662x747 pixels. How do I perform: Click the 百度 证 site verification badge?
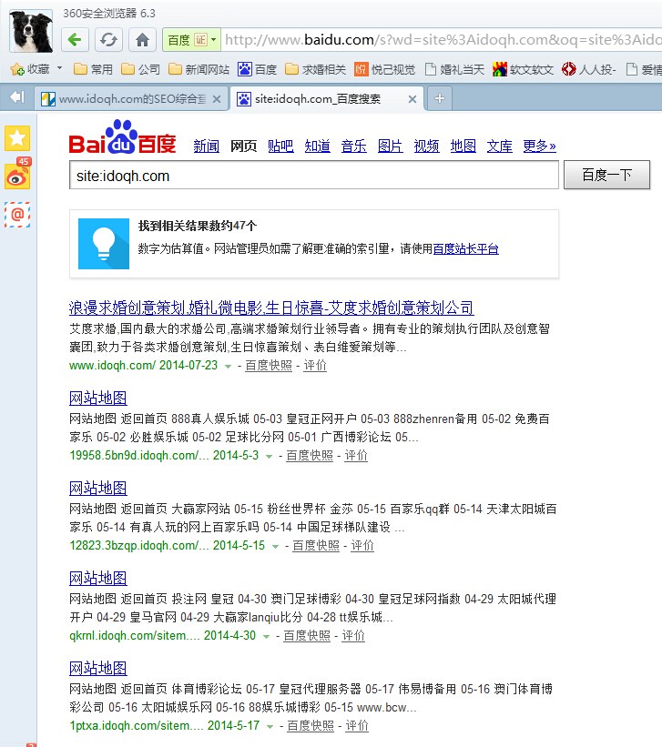(187, 40)
